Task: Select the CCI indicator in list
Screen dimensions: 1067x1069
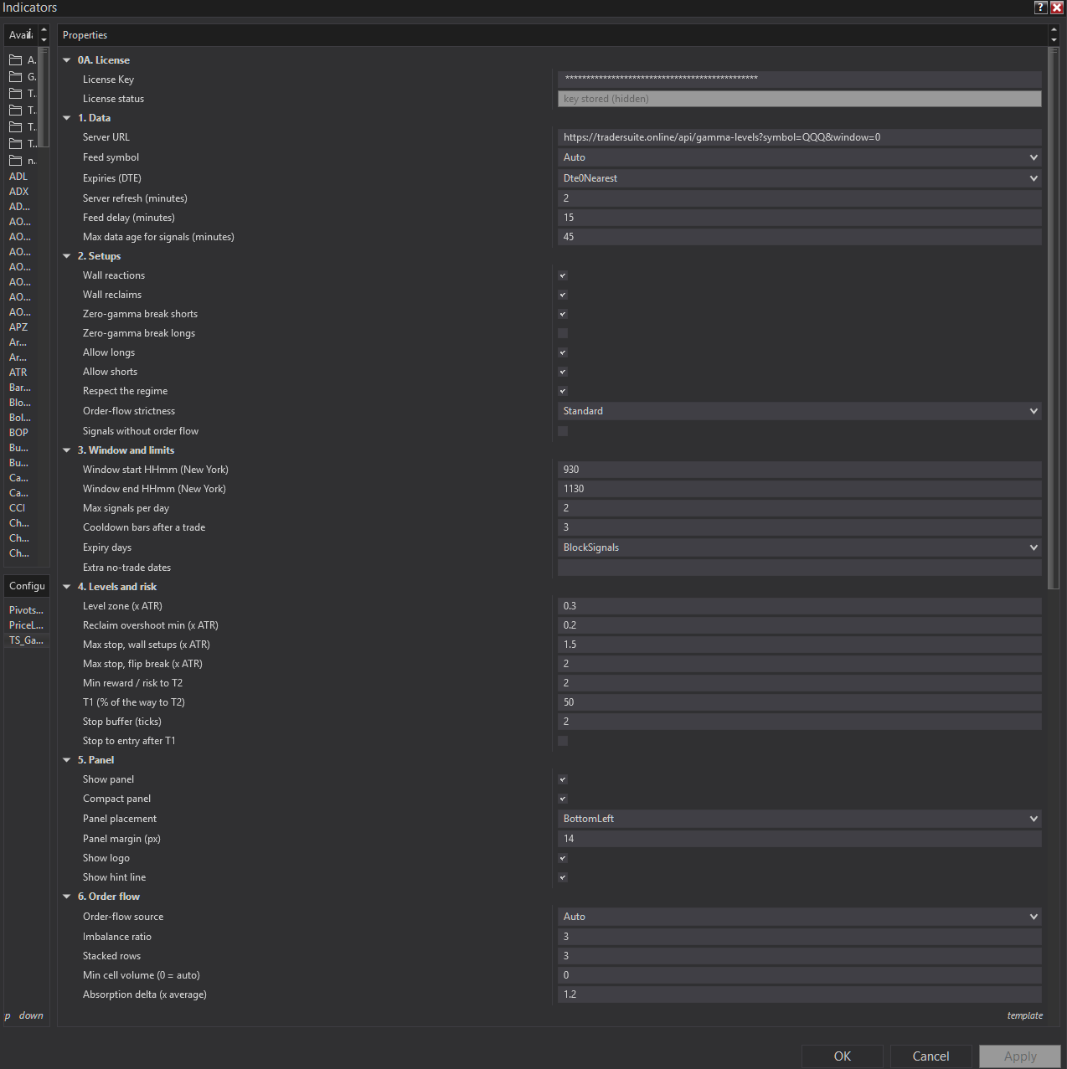Action: pyautogui.click(x=17, y=508)
